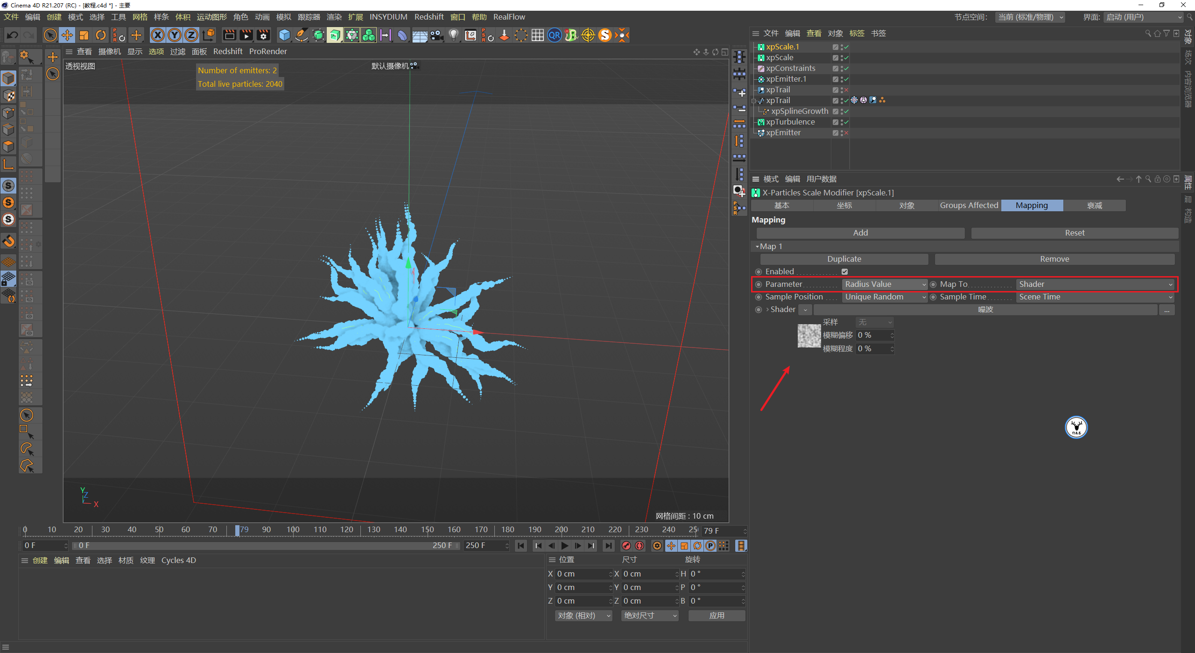Toggle enable state of xpEmitter row
Screen dimensions: 1195x653
click(x=845, y=133)
